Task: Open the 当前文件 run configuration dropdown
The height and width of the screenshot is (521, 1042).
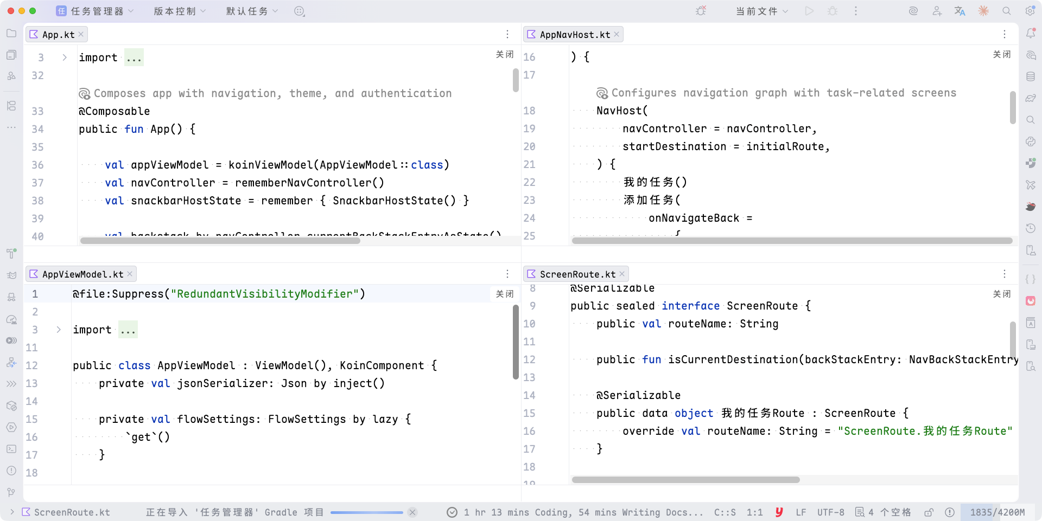Action: point(761,11)
